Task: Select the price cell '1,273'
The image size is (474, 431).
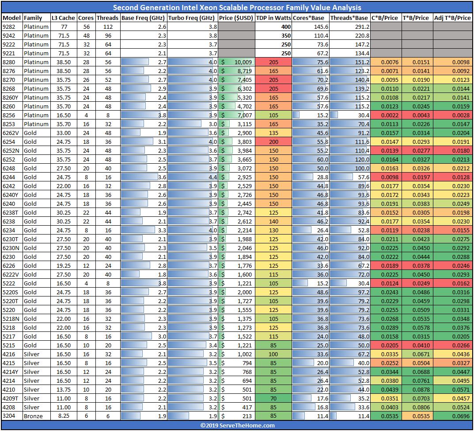Action: tap(236, 327)
